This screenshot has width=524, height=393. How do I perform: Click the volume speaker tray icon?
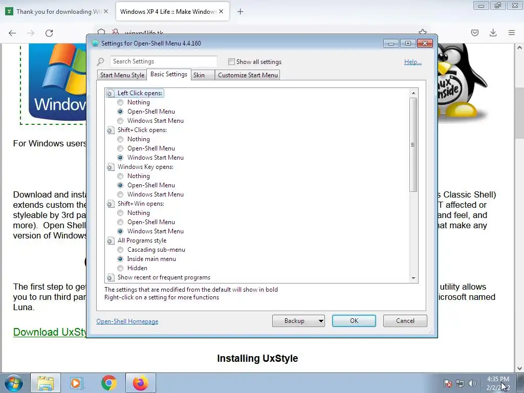[x=472, y=383]
